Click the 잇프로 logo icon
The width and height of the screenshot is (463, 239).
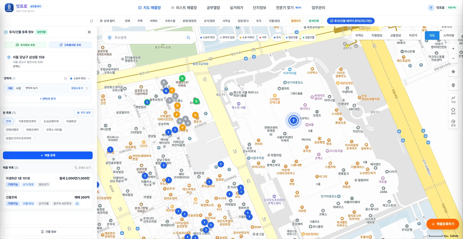(x=9, y=8)
